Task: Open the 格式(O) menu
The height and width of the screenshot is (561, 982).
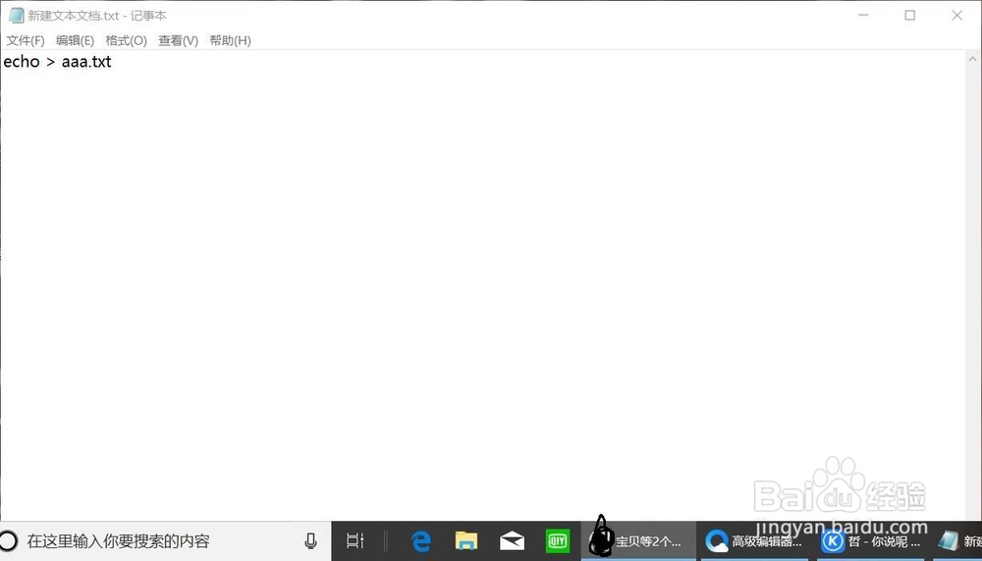Action: click(x=126, y=40)
